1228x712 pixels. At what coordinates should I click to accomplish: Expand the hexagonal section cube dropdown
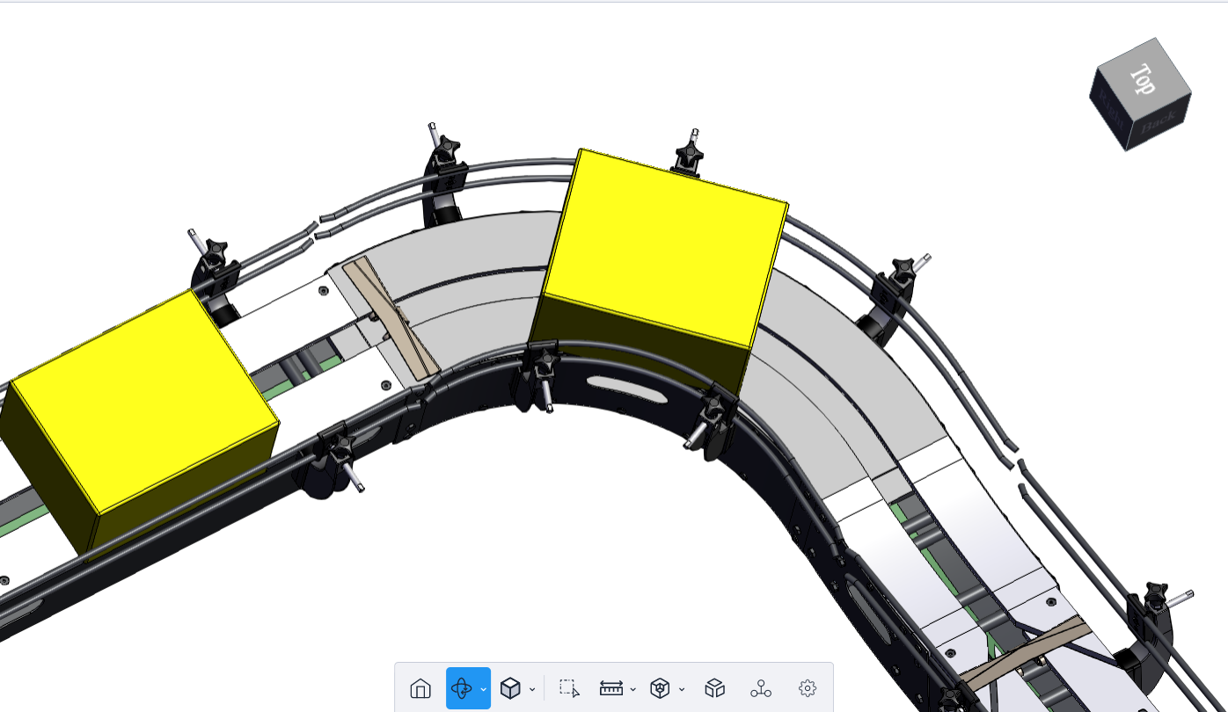tap(682, 689)
